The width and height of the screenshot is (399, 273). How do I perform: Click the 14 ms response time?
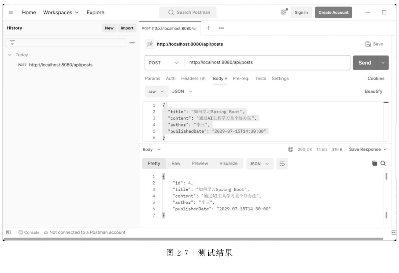click(322, 149)
